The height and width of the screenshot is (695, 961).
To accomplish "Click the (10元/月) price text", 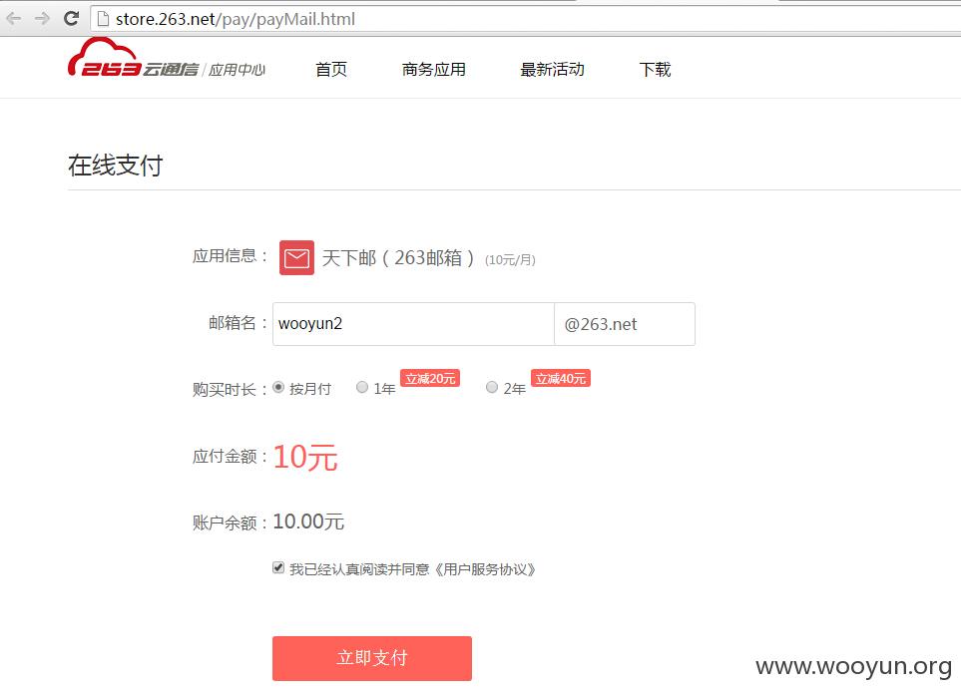I will click(510, 260).
